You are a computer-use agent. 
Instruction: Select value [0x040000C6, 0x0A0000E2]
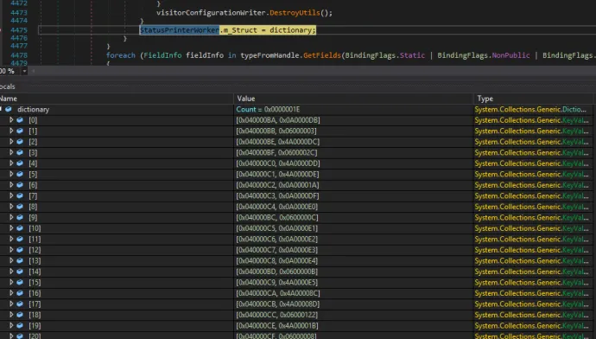click(277, 239)
